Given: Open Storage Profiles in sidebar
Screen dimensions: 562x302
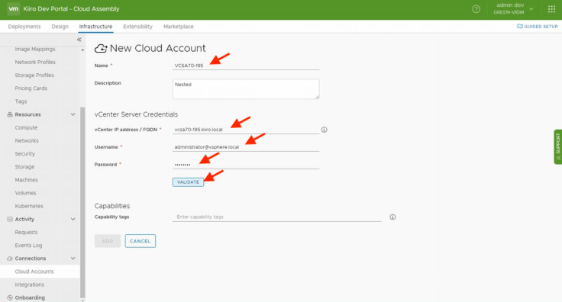Looking at the screenshot, I should (x=34, y=75).
